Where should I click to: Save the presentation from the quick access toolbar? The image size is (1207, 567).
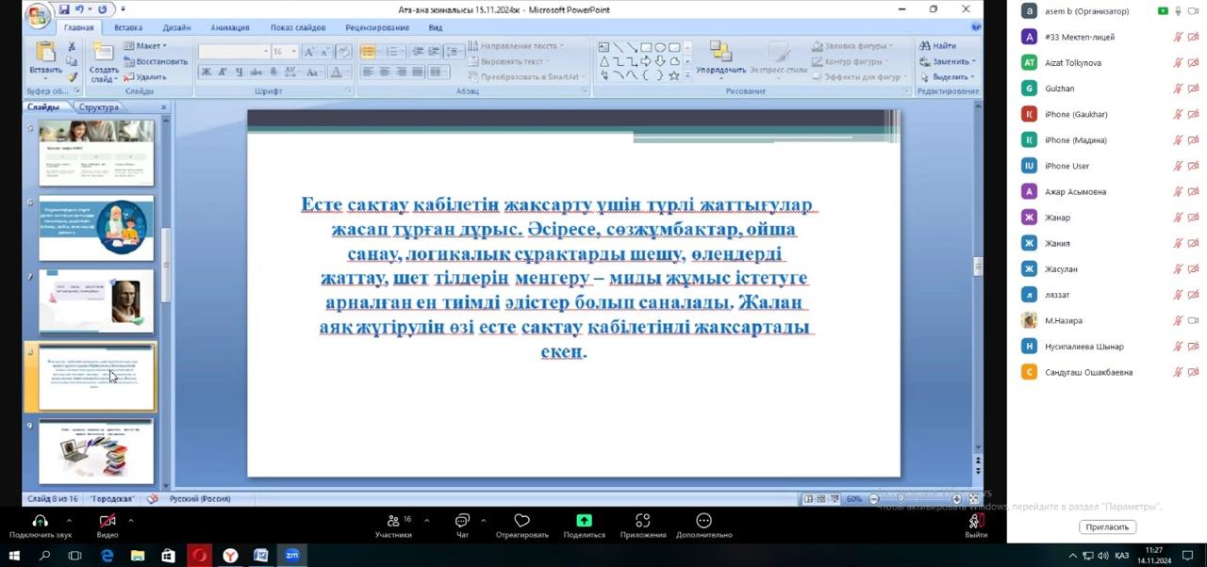[x=64, y=9]
